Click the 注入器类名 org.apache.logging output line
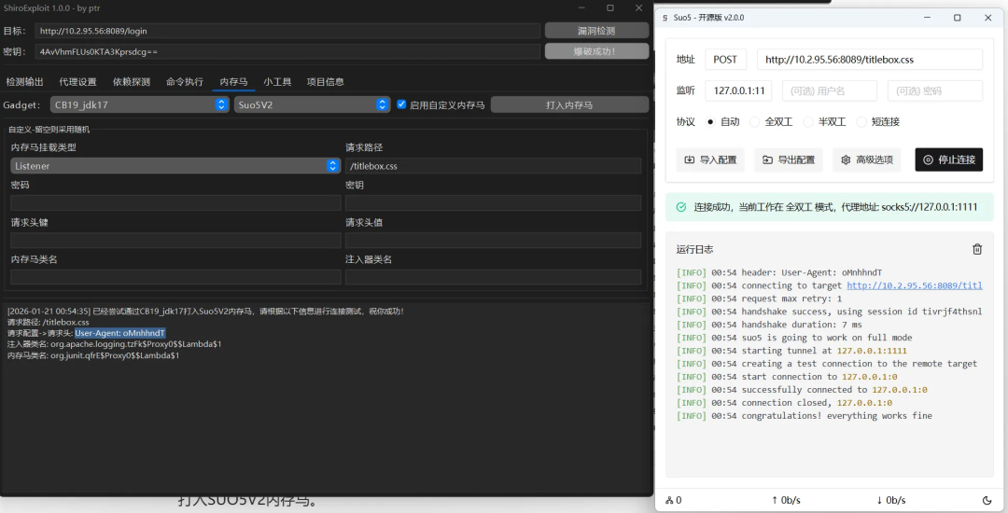This screenshot has width=1008, height=513. point(115,344)
